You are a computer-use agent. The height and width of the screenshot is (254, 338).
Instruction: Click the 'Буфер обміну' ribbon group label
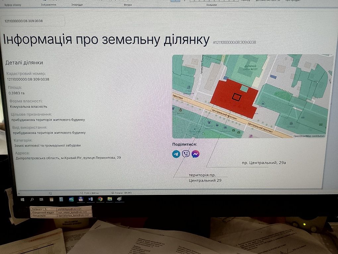tap(13, 5)
